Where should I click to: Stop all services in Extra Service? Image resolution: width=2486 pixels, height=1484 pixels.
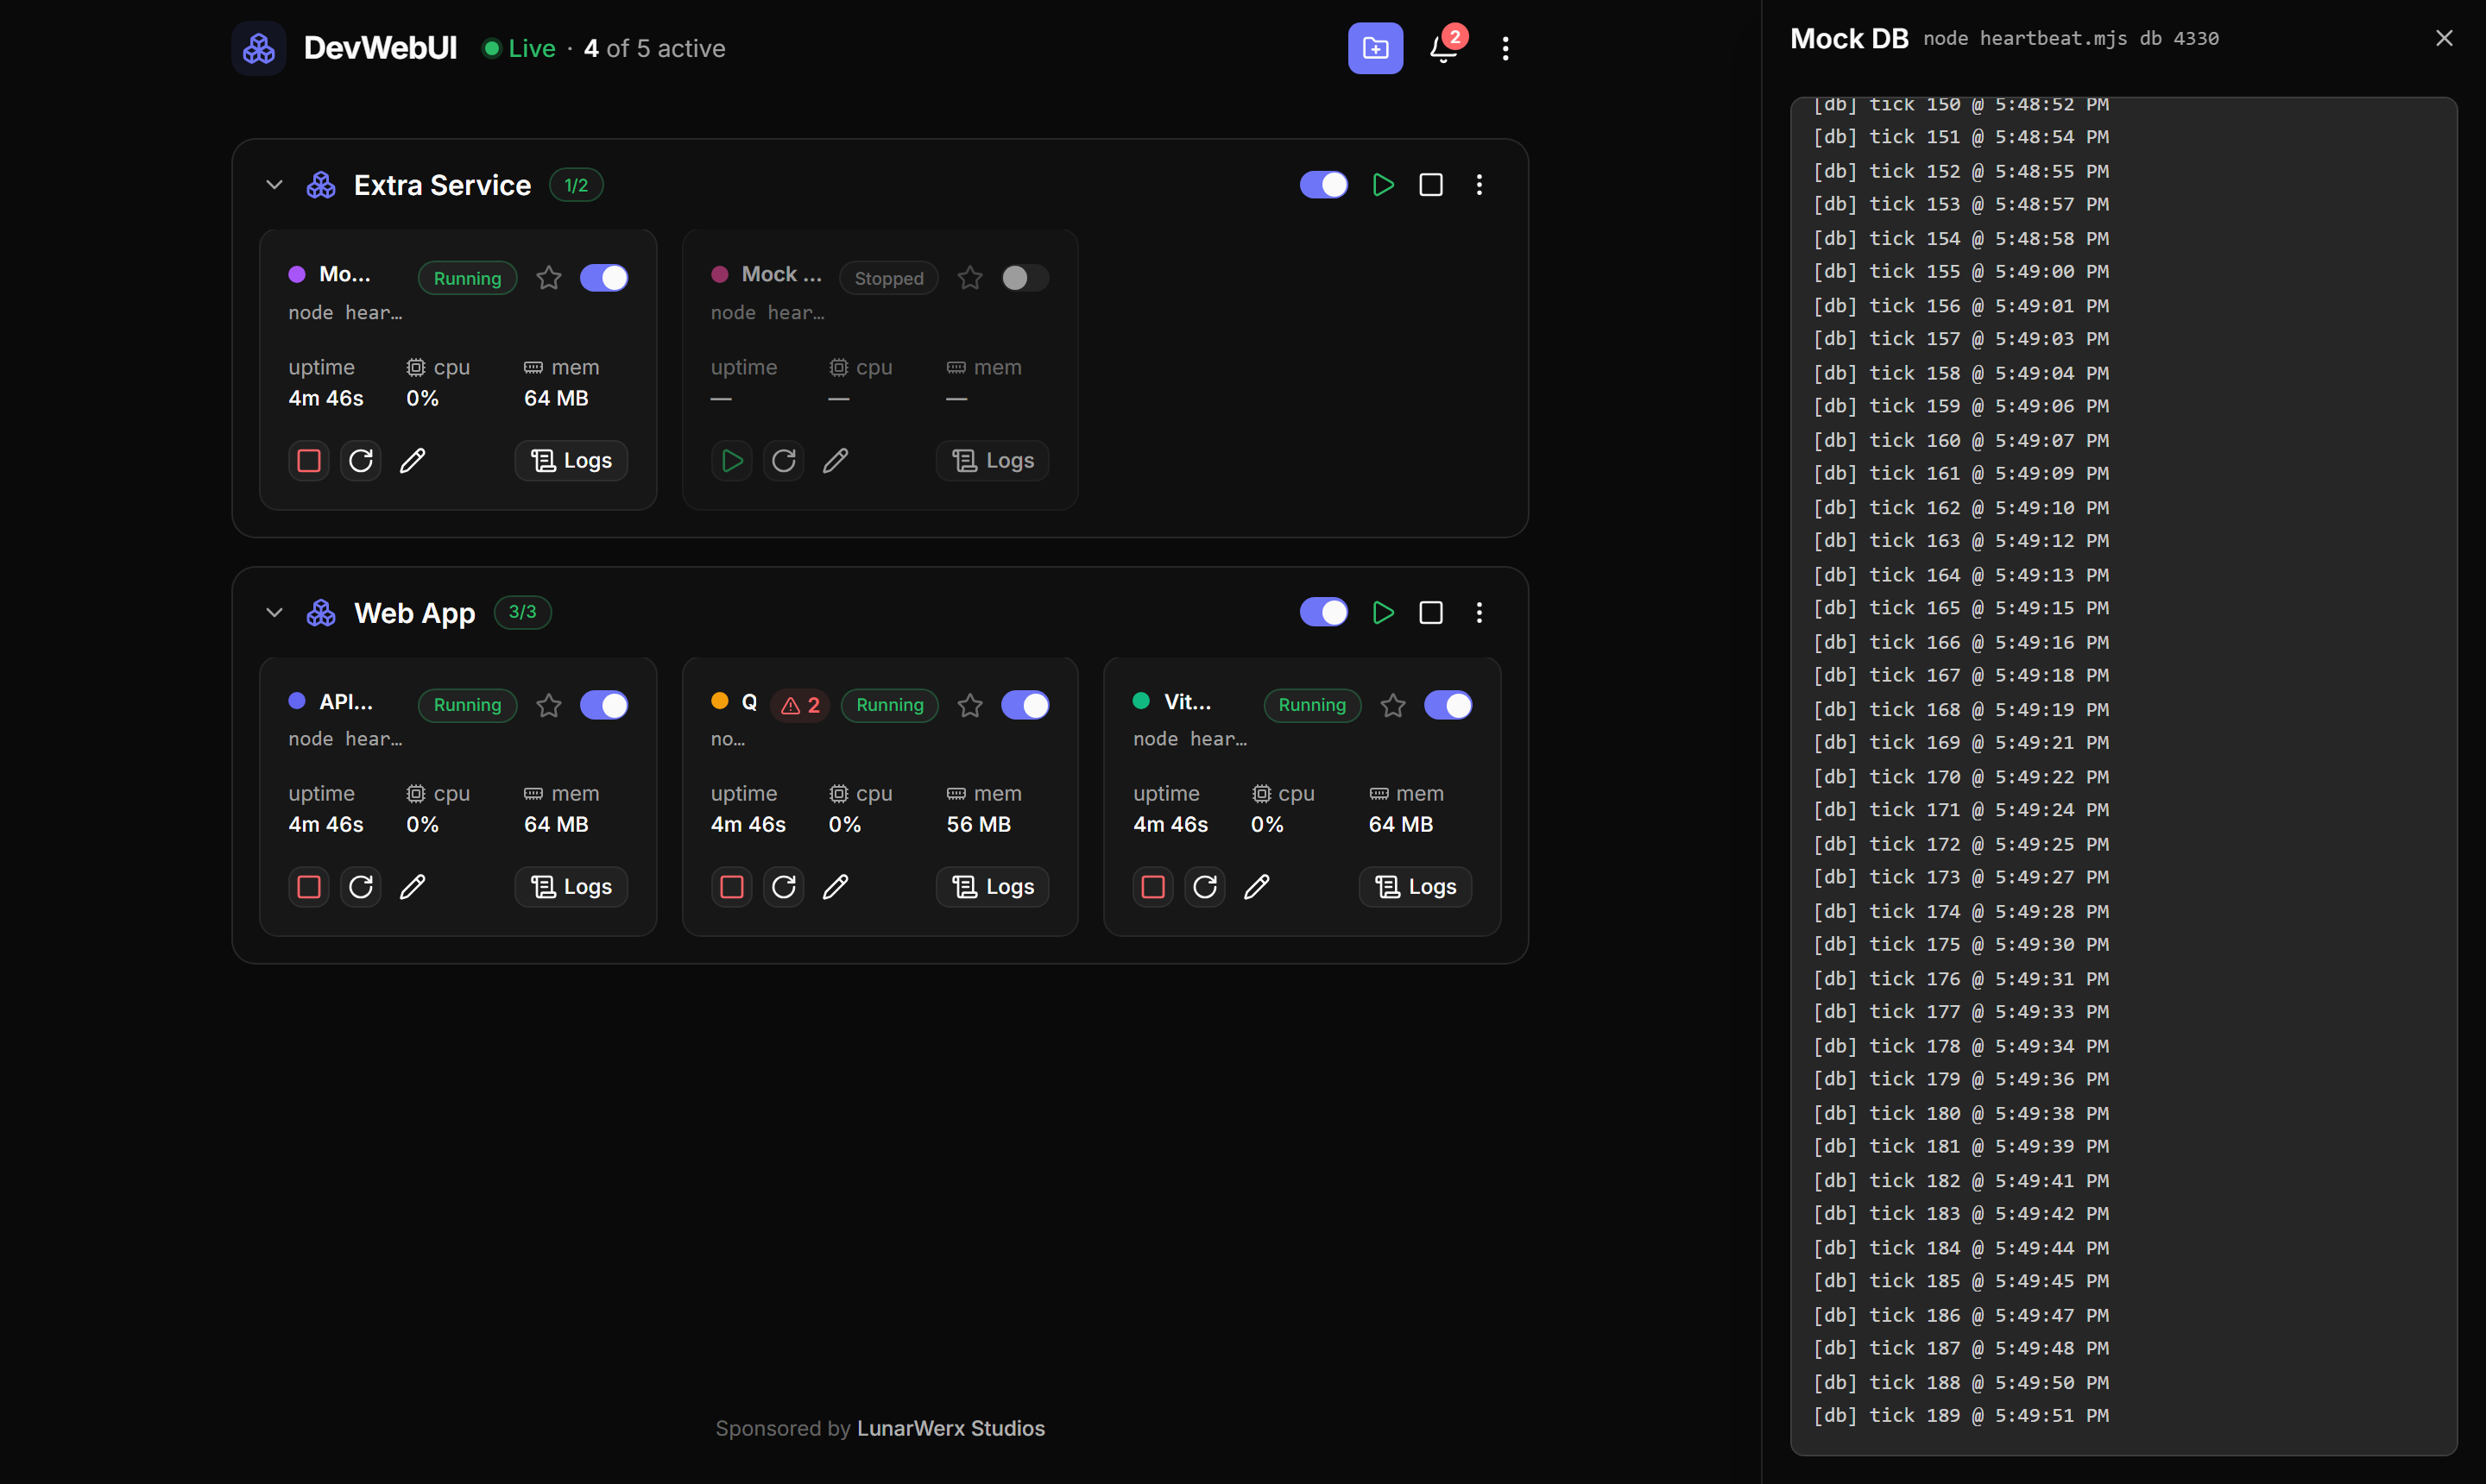(1430, 185)
